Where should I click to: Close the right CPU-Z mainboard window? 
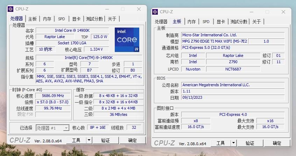tap(283, 12)
